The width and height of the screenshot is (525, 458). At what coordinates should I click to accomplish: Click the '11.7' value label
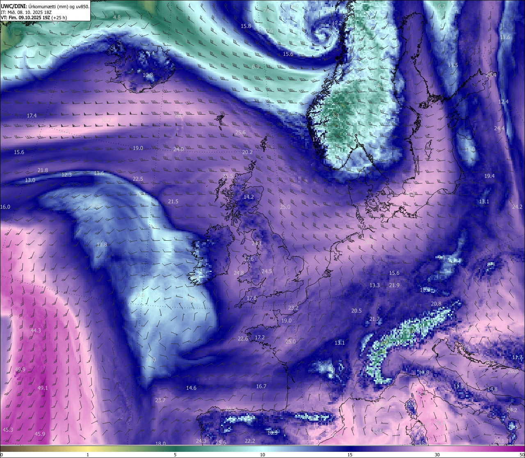click(517, 357)
